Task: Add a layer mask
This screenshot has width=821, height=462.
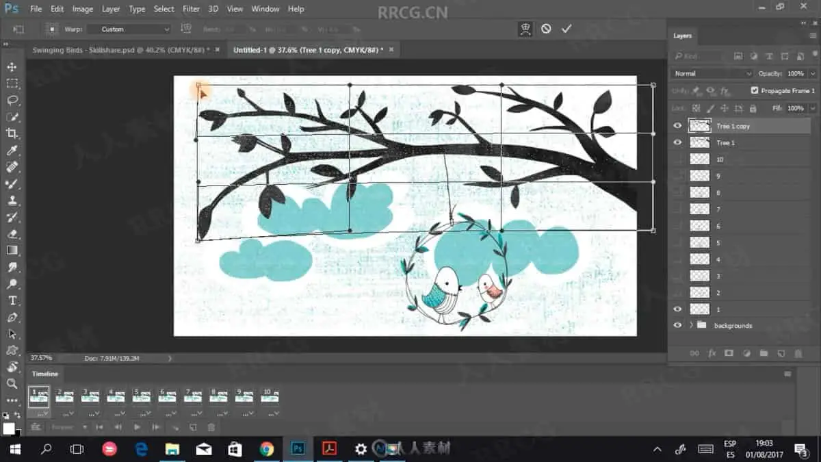Action: tap(729, 353)
